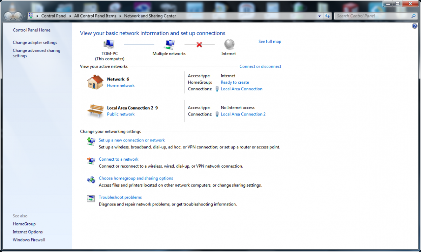Click the red X broken connection icon

[199, 44]
